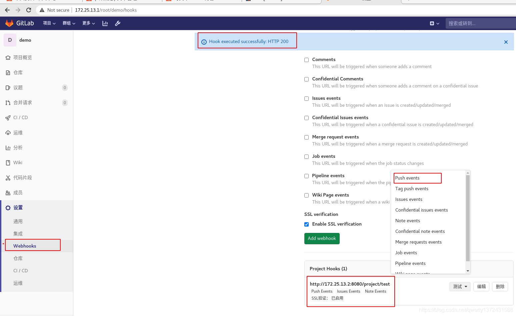
Task: Expand the 群组 navbar dropdown
Action: pyautogui.click(x=69, y=23)
